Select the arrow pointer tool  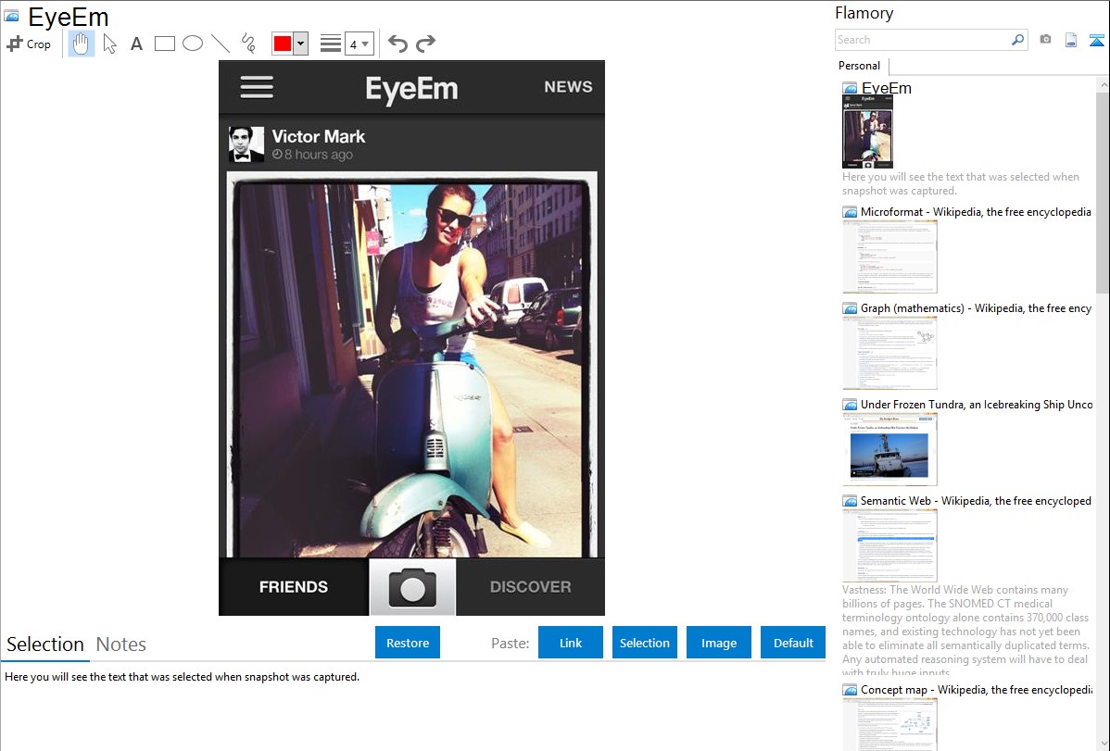[109, 44]
